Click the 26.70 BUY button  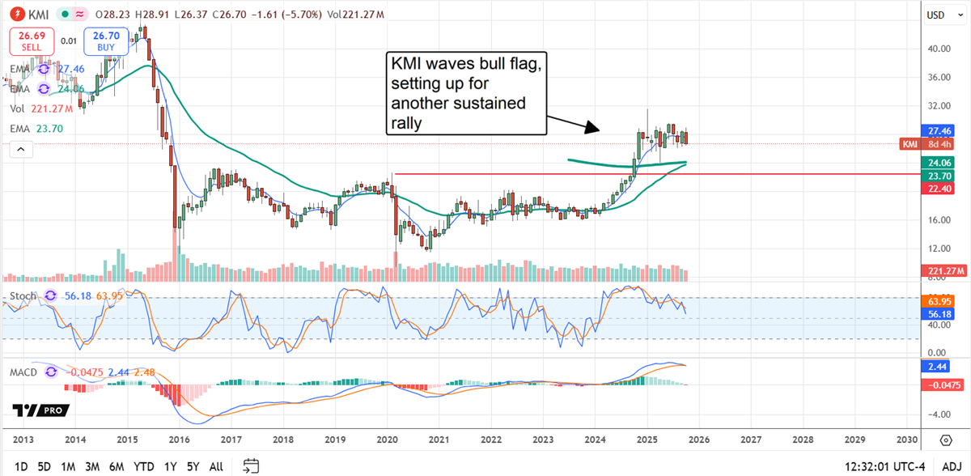coord(106,42)
